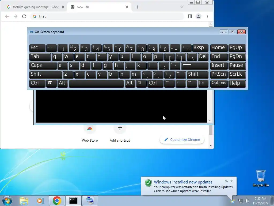The height and width of the screenshot is (206, 274).
Task: Hit Esc on the On-Screen Keyboard
Action: [x=37, y=48]
